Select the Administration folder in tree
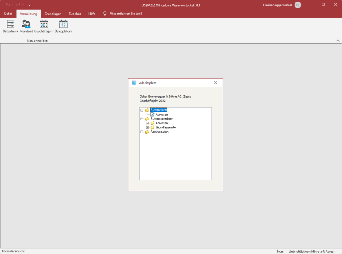This screenshot has width=342, height=254. 159,132
